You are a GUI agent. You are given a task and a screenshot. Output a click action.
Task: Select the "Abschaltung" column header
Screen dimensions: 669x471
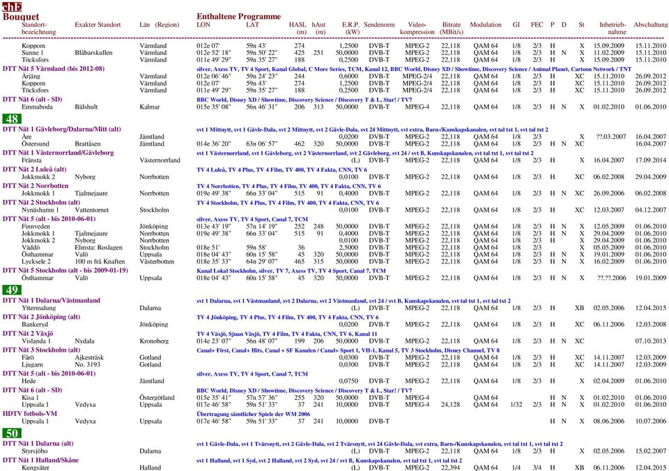pyautogui.click(x=651, y=25)
